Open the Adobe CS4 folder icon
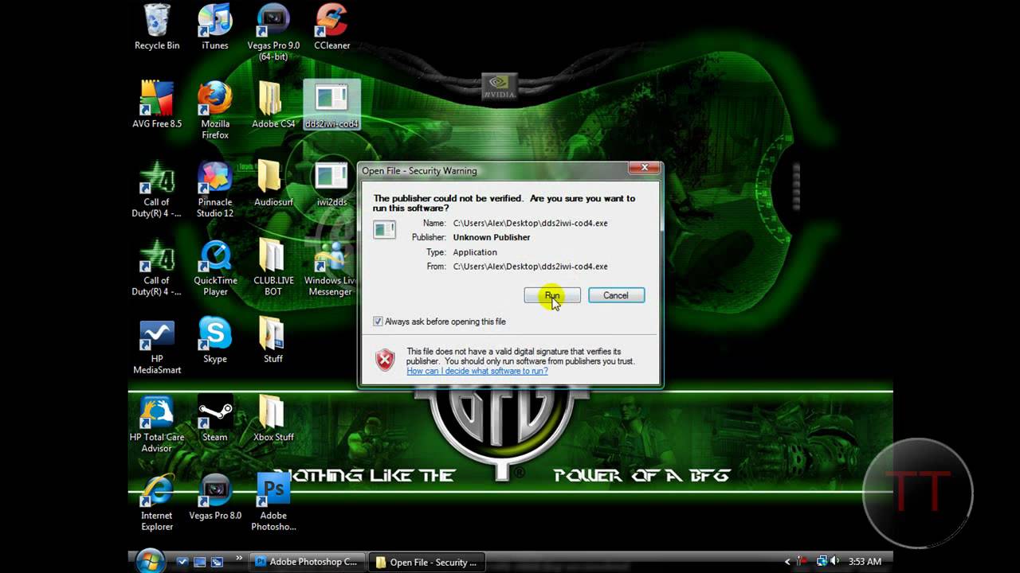This screenshot has height=573, width=1020. pos(273,105)
